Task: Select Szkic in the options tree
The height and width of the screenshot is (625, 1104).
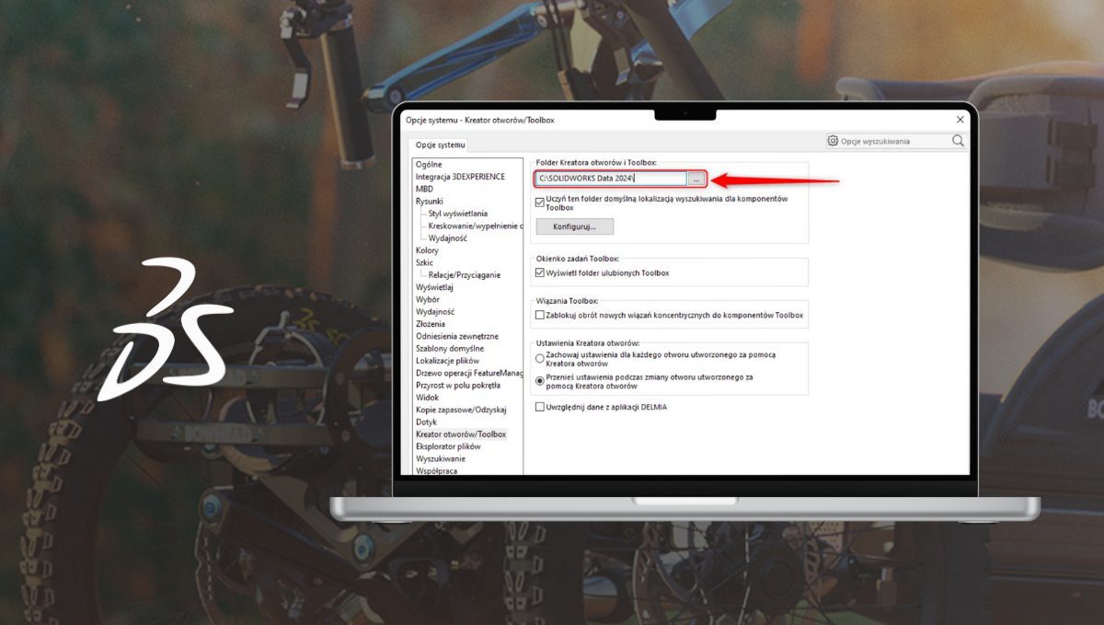Action: [424, 262]
